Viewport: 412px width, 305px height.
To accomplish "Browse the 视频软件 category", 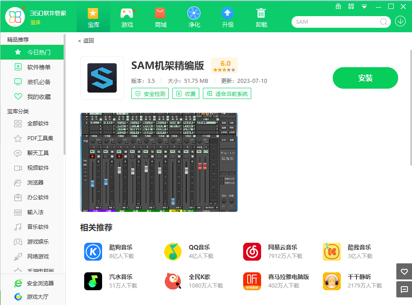I will pyautogui.click(x=32, y=168).
